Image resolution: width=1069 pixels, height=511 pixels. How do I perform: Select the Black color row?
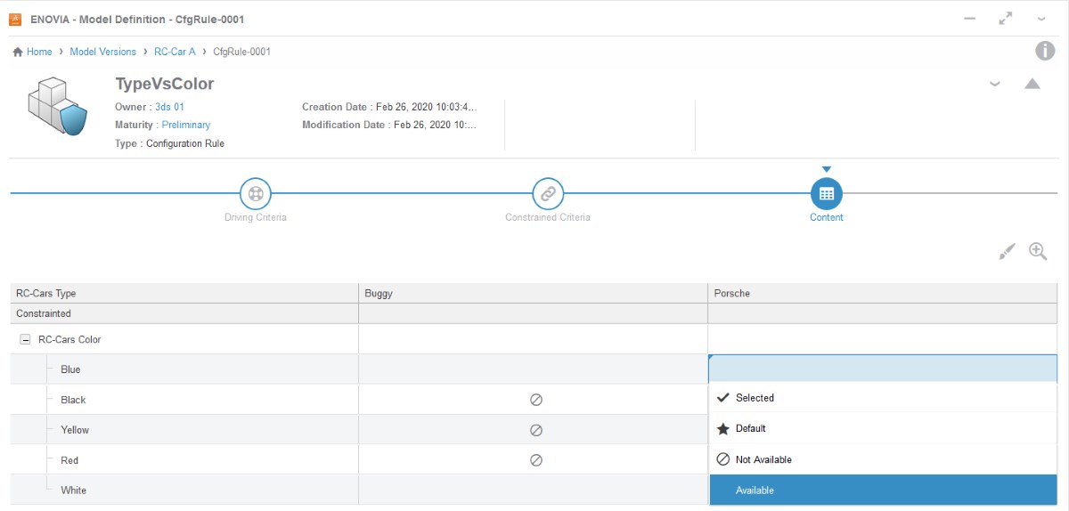click(184, 400)
